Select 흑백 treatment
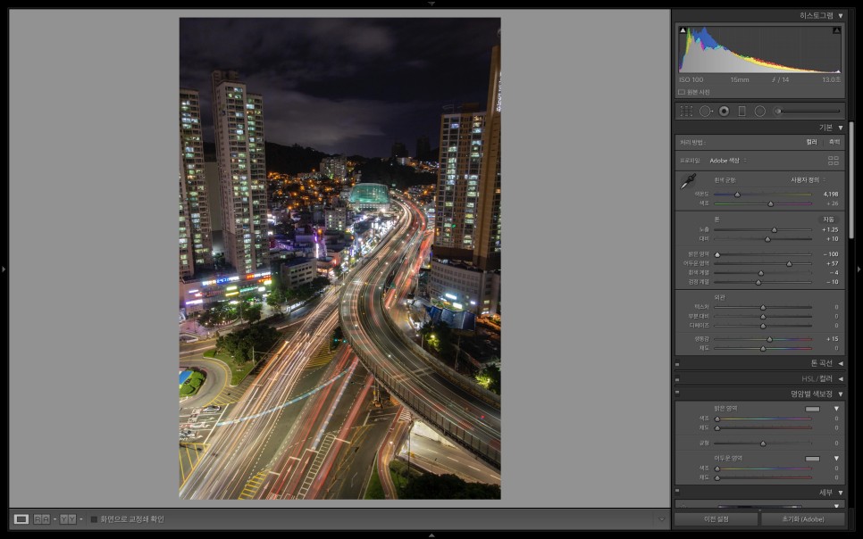Viewport: 863px width, 539px height. (x=834, y=143)
